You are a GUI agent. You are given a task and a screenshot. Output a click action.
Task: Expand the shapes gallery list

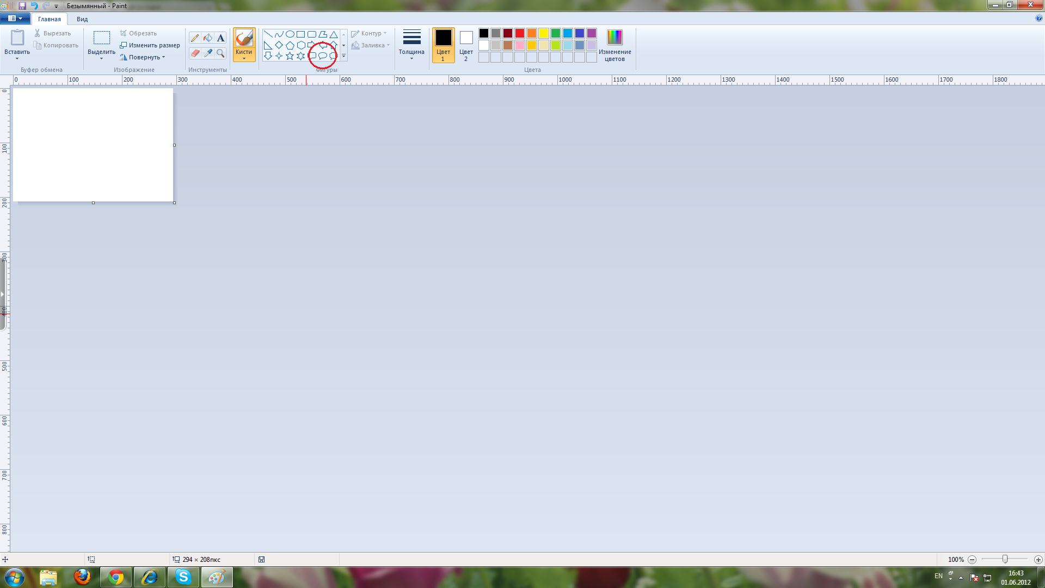coord(343,56)
